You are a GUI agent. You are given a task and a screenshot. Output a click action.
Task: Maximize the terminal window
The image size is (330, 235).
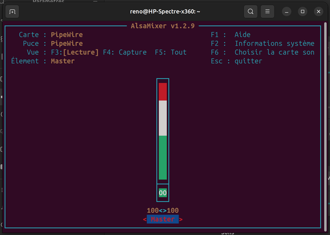pyautogui.click(x=303, y=11)
